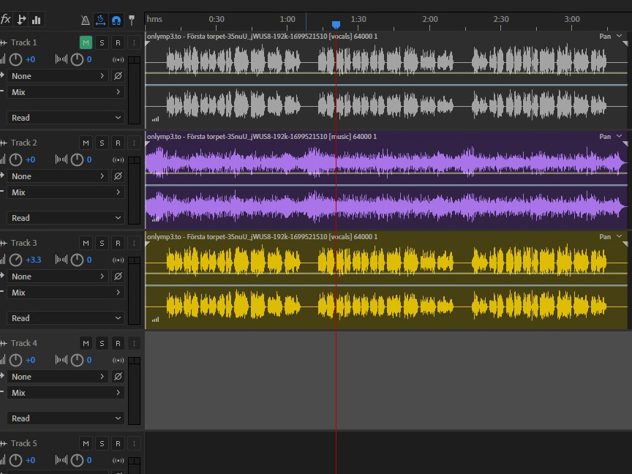The image size is (632, 474).
Task: Solo Track 1
Action: click(x=102, y=42)
